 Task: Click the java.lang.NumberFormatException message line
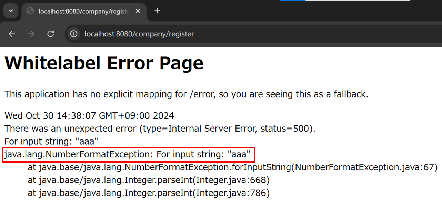pyautogui.click(x=128, y=155)
